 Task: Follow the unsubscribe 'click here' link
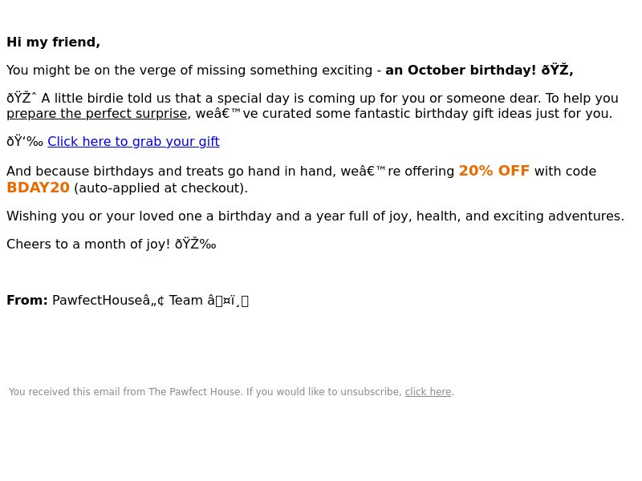[428, 392]
